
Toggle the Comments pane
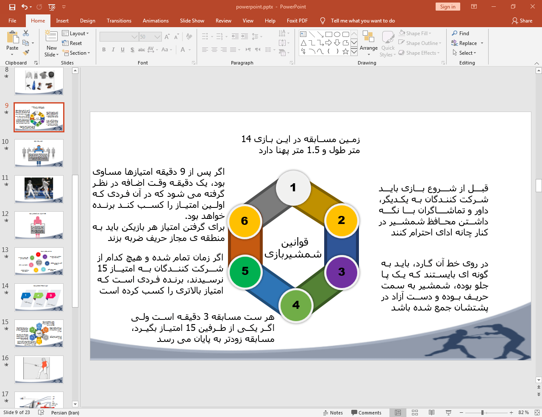click(367, 412)
